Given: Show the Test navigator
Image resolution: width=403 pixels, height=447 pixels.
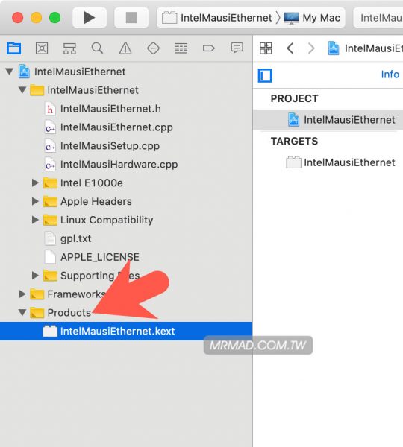Looking at the screenshot, I should [153, 48].
